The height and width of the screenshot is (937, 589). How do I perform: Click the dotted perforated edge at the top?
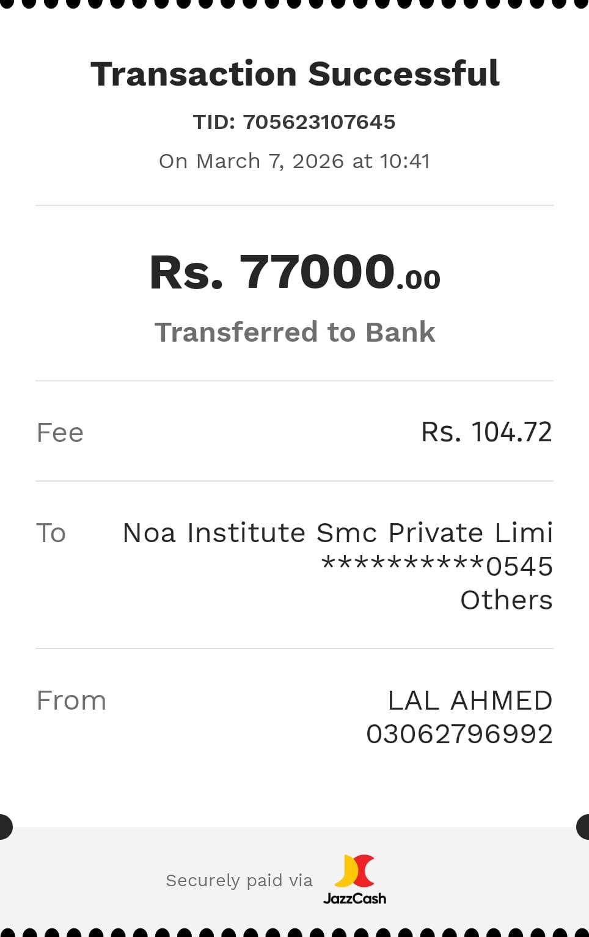point(294,4)
